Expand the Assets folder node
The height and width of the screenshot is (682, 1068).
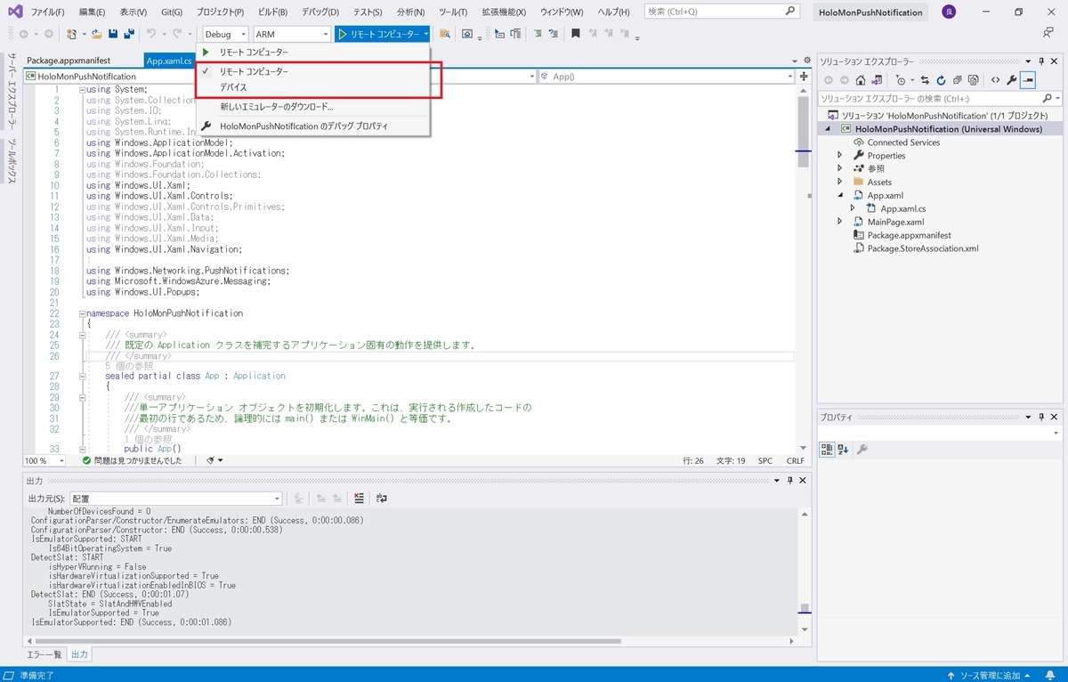[839, 182]
